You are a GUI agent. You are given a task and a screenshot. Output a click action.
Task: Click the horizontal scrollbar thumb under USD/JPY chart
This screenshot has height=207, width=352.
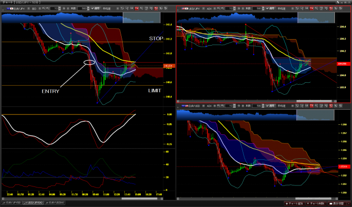tap(314, 101)
